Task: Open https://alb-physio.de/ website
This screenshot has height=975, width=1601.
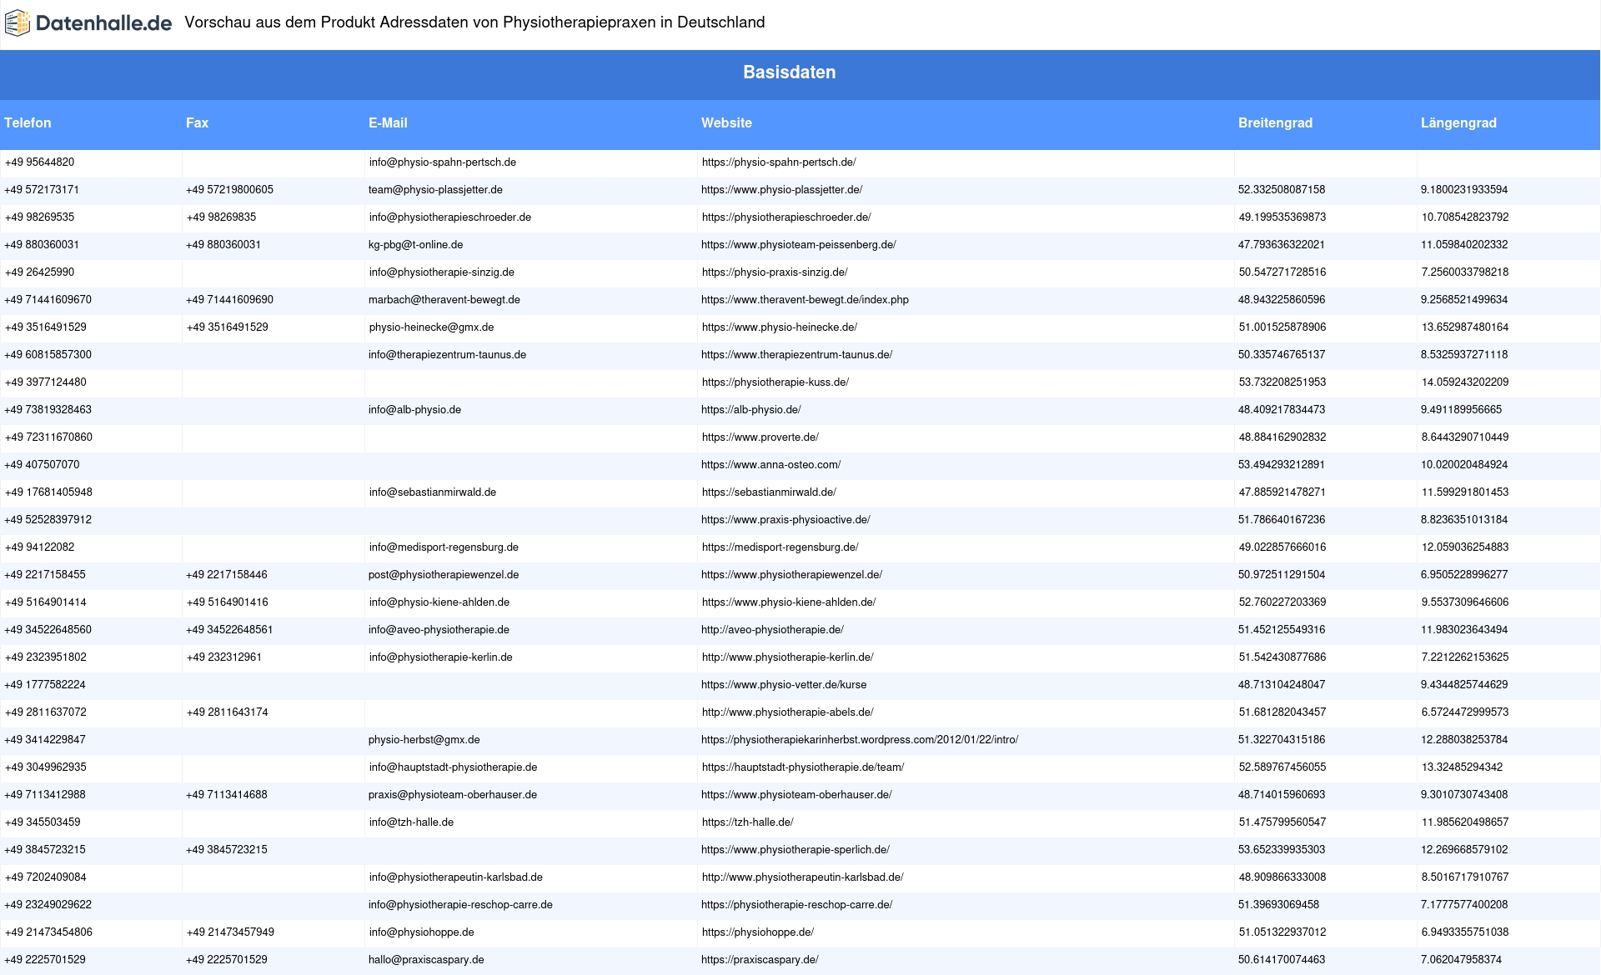Action: (751, 410)
